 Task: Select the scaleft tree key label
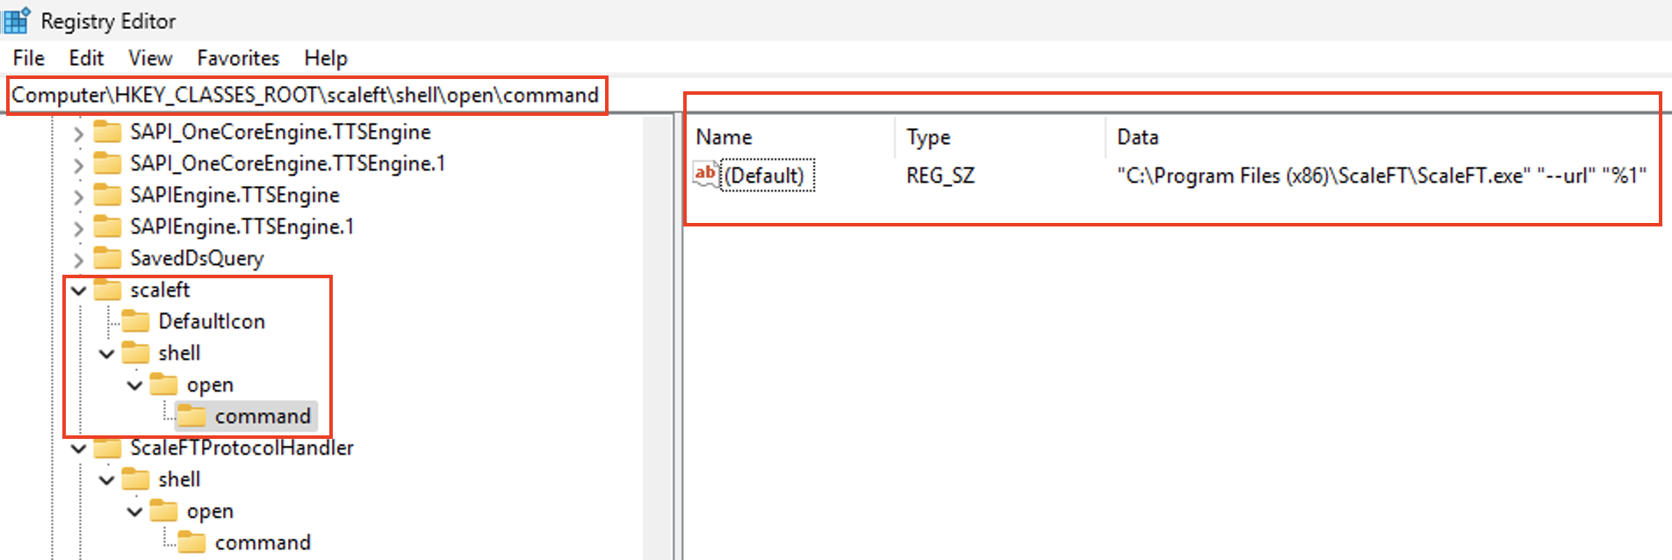[160, 290]
